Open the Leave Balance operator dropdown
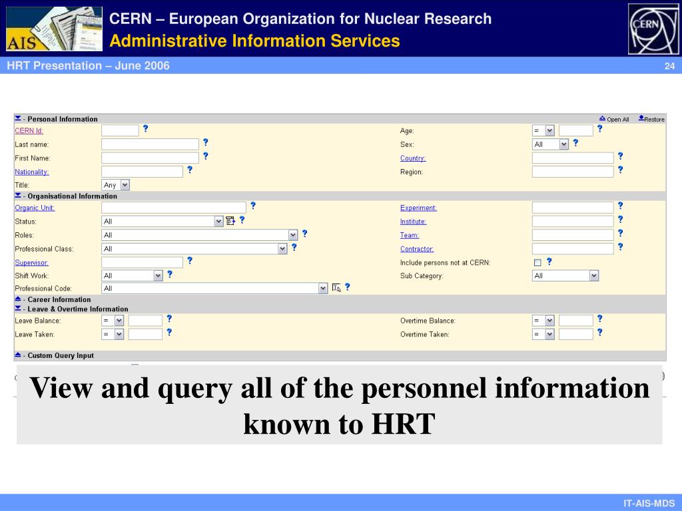The image size is (682, 511). pos(113,321)
